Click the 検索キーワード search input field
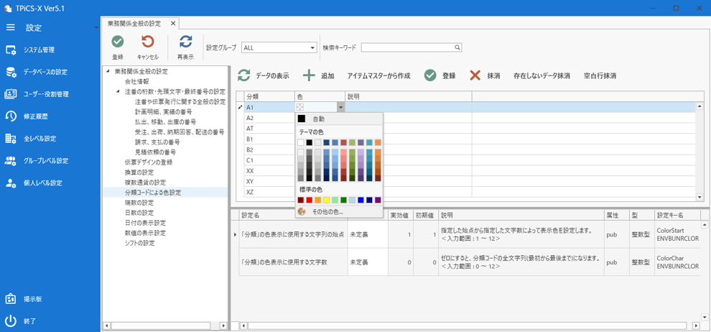Screen dimensions: 711x332 [x=408, y=48]
